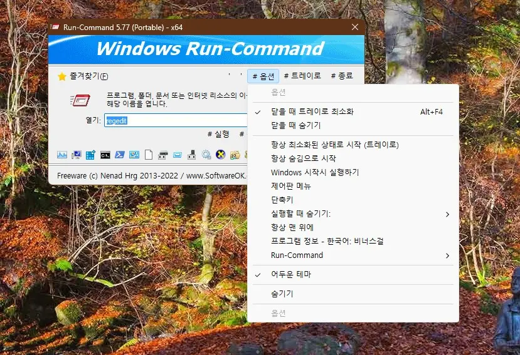
Task: Enable '항상 최소화된 상태로 시작 (트레이로)'
Action: pos(353,145)
